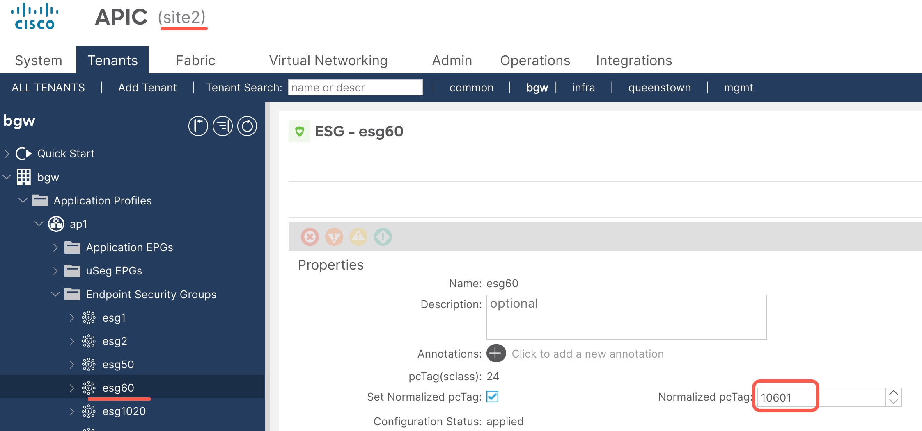Open the bgw tenant link in submenu
This screenshot has width=922, height=431.
point(537,88)
